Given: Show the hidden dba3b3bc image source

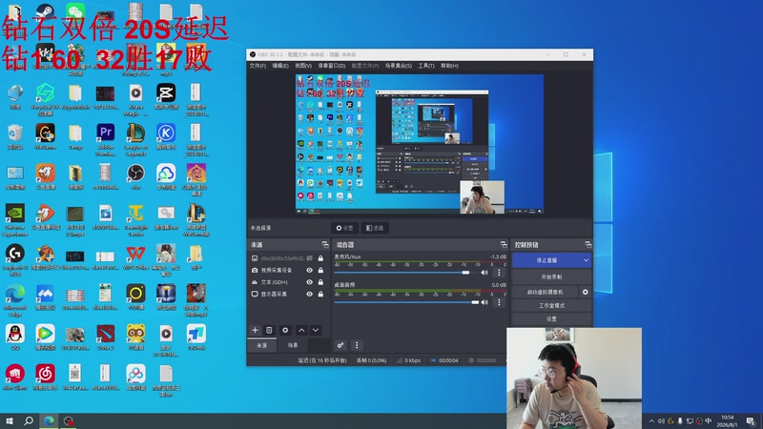Looking at the screenshot, I should tap(309, 258).
